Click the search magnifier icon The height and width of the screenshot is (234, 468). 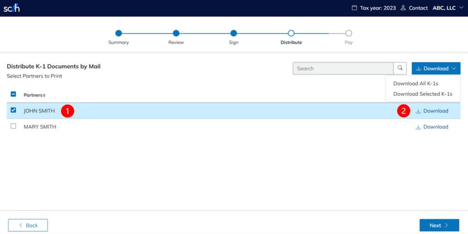400,68
